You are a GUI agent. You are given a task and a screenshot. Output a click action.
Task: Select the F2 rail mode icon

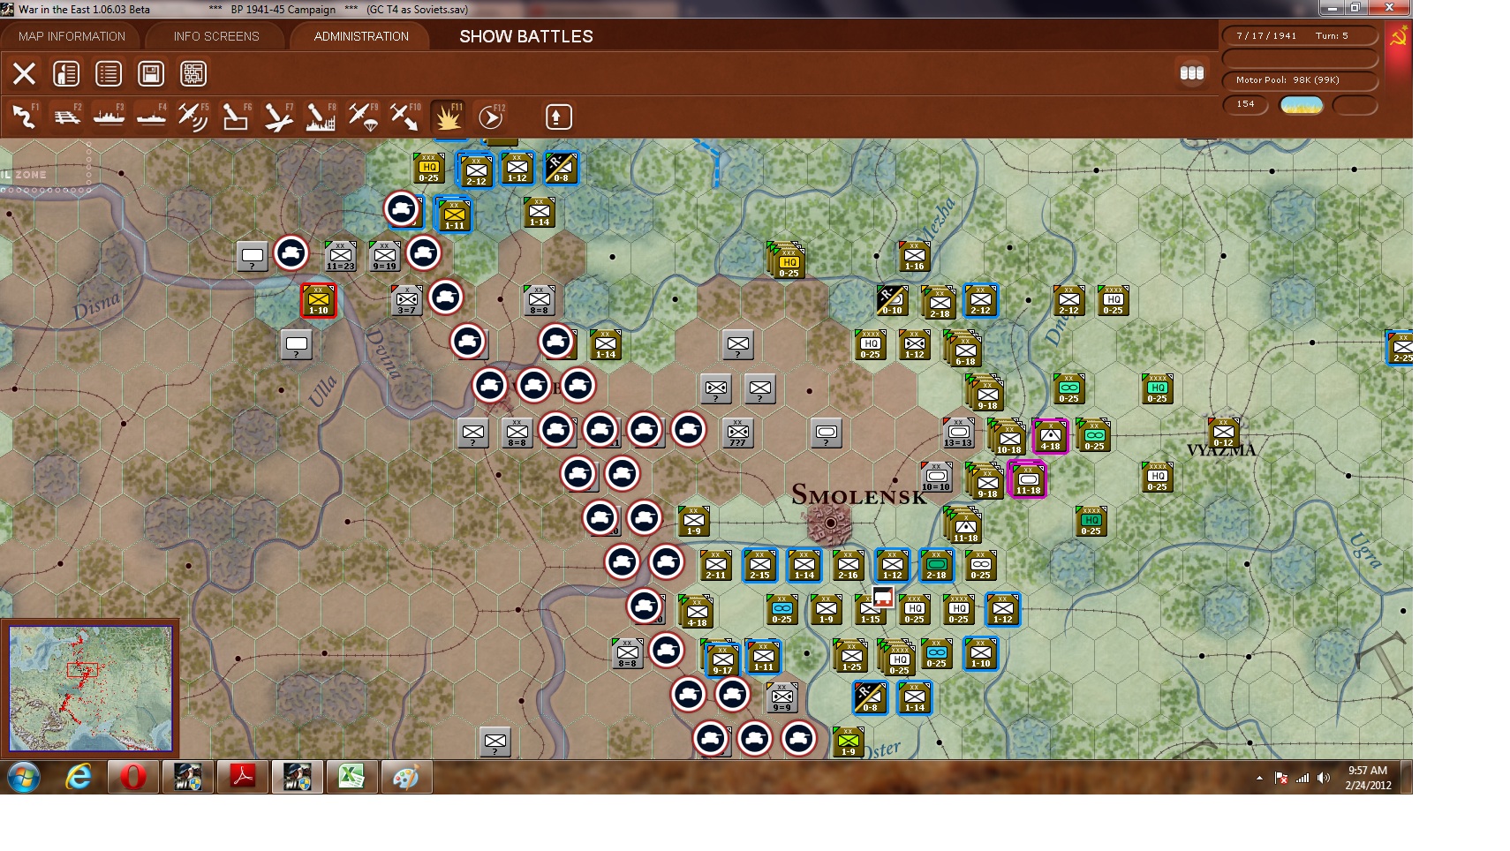pyautogui.click(x=66, y=117)
